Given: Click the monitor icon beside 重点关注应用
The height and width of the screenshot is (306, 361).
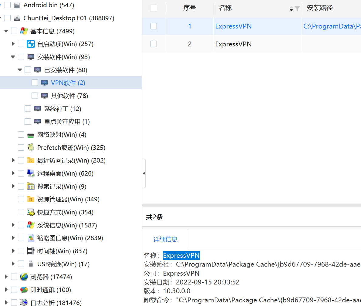Looking at the screenshot, I should (x=38, y=122).
